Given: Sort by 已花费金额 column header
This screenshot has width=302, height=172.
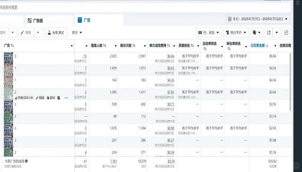Looking at the screenshot, I should pyautogui.click(x=259, y=46).
